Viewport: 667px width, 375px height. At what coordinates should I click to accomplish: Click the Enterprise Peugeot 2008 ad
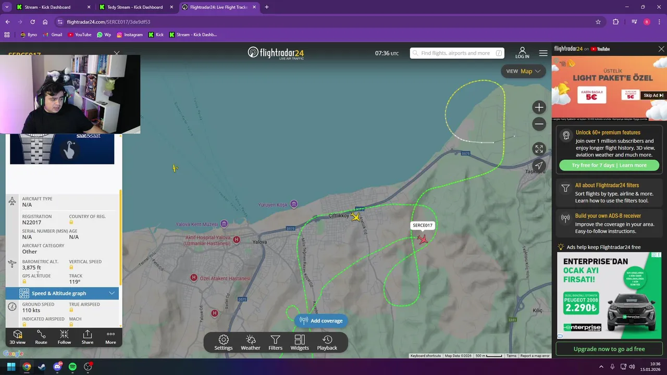coord(609,295)
